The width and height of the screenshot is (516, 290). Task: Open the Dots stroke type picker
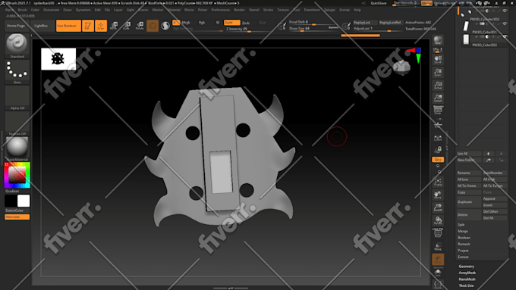(17, 71)
